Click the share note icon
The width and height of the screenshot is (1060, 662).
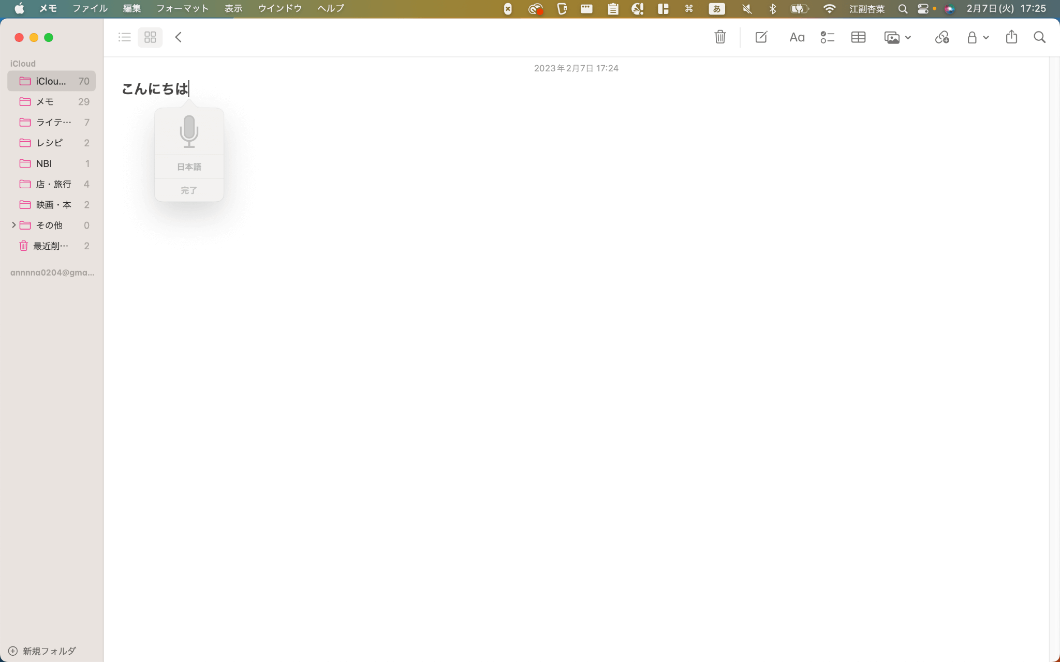(x=1012, y=37)
